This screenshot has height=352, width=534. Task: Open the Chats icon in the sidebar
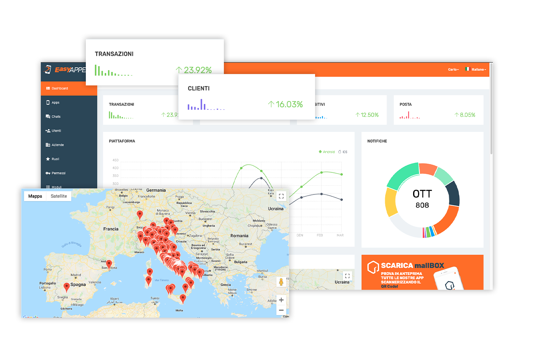48,117
